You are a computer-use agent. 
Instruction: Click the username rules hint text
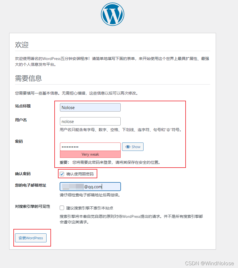coord(121,130)
